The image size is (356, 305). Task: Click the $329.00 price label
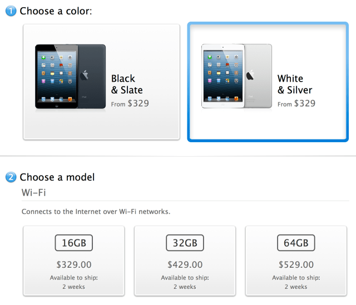(x=74, y=265)
